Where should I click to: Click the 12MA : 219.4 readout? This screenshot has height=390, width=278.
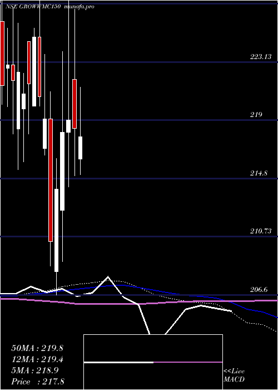pyautogui.click(x=37, y=359)
